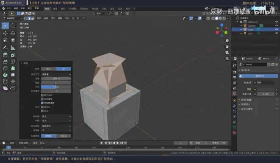Viewport: 280px width, 163px height.
Task: Click the Play animation button in timeline
Action: coord(118,143)
